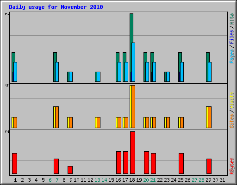Select the cyan Pages bar for day 21
Screen dimensions: 237x185
pyautogui.click(x=154, y=72)
